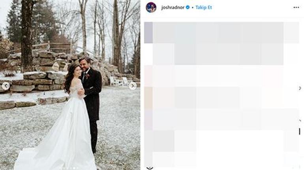Click the chevron at the right edge of the caption panel

point(300,89)
